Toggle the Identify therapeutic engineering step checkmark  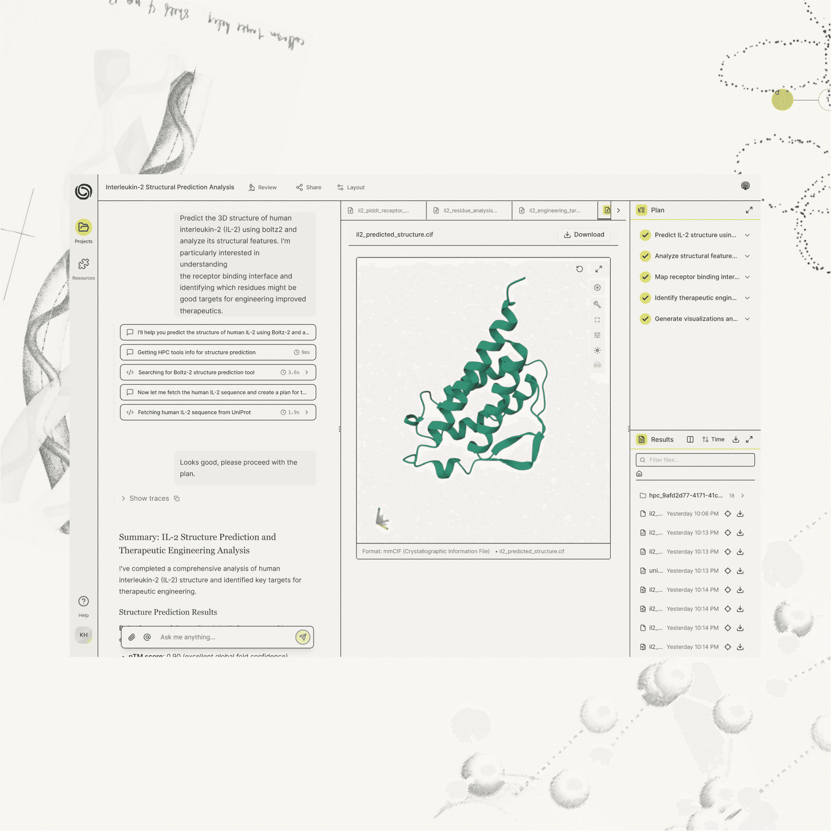[645, 298]
